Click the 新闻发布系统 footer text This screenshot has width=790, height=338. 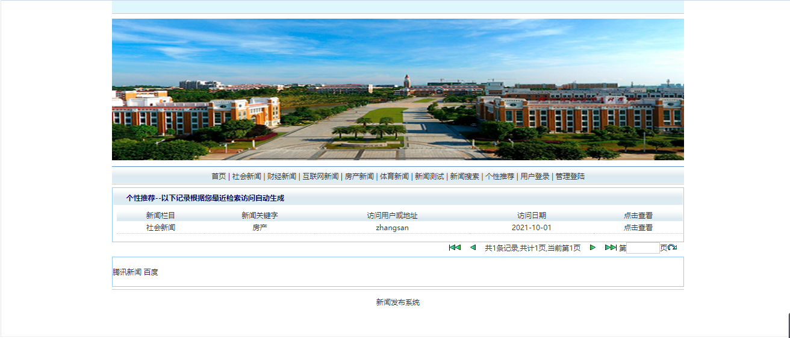398,302
